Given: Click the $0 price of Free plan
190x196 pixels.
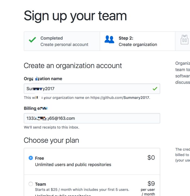Looking at the screenshot, I should [x=151, y=158].
